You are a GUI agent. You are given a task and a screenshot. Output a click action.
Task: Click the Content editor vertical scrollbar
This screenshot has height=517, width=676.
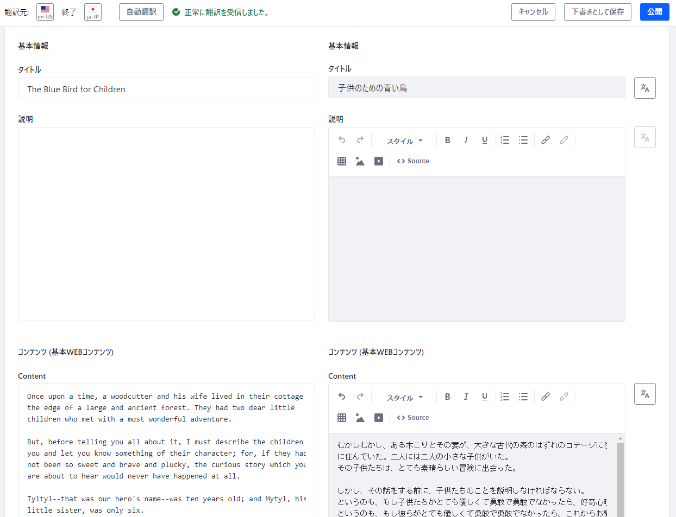[620, 477]
